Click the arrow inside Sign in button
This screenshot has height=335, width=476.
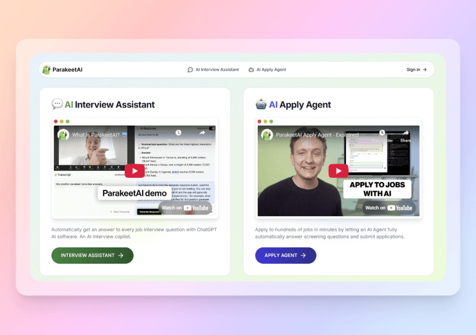point(425,69)
